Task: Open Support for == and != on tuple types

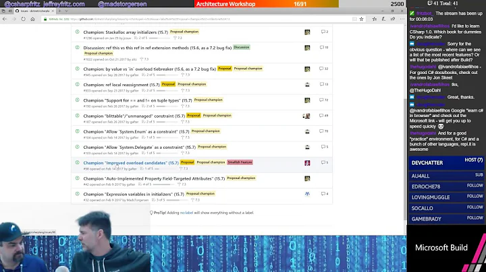Action: (138, 100)
